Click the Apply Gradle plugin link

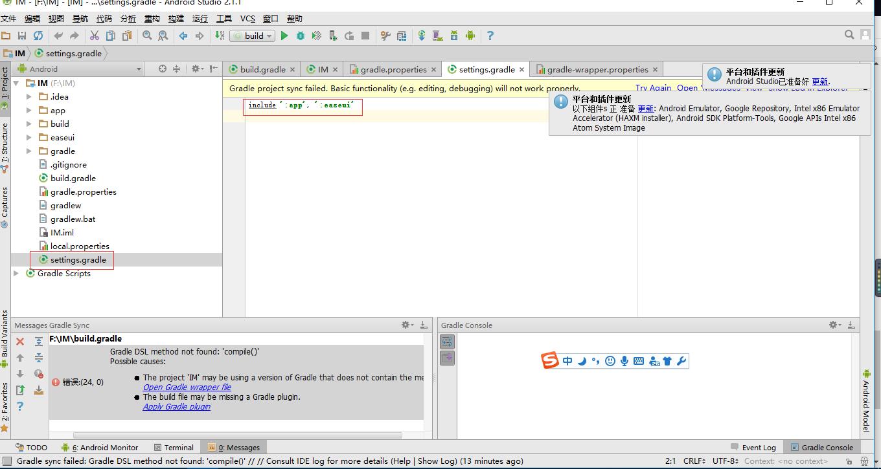click(177, 407)
